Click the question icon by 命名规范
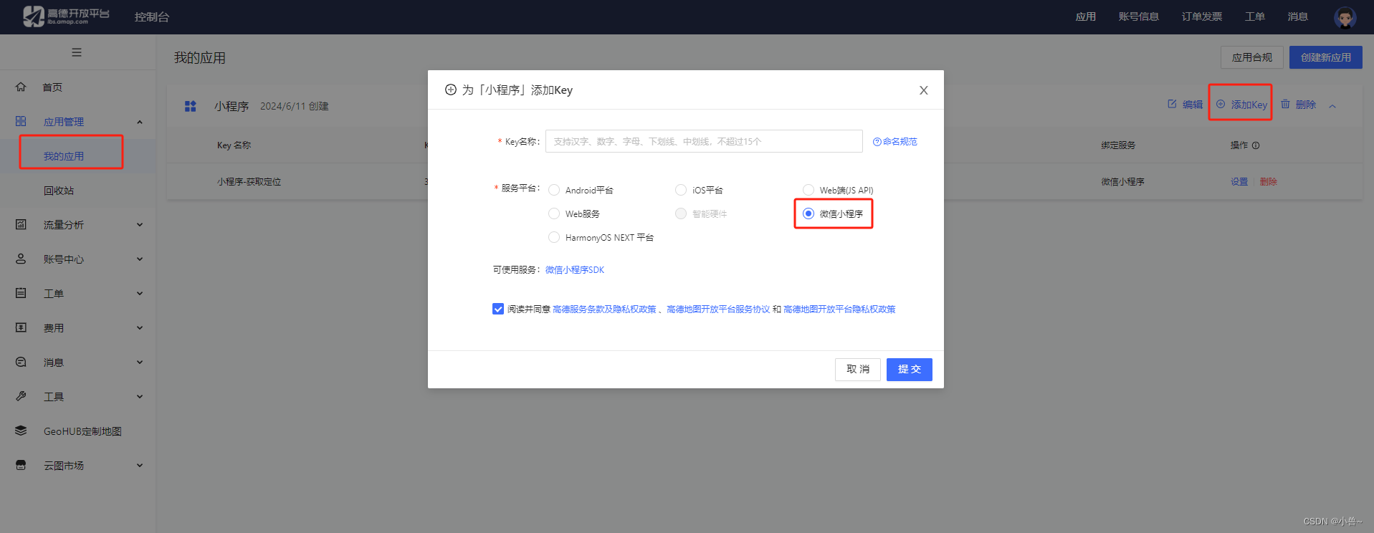This screenshot has height=533, width=1374. pos(877,142)
